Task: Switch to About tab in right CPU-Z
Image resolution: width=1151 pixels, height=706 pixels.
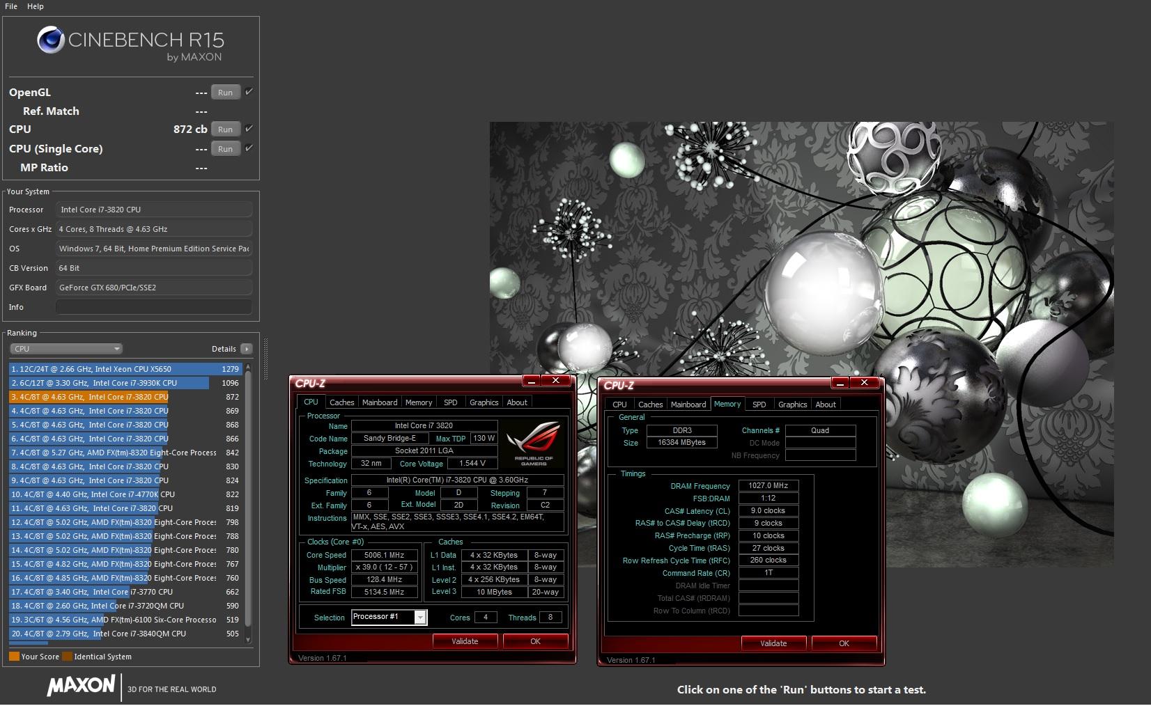Action: [826, 405]
